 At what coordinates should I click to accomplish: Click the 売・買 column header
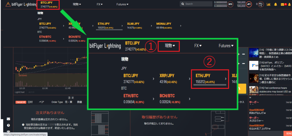pos(68,102)
